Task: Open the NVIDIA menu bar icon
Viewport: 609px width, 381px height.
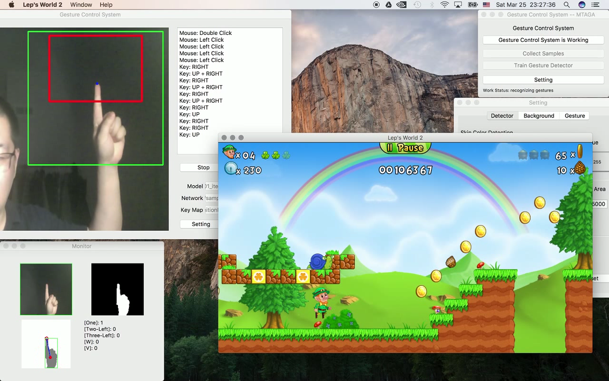Action: tap(402, 5)
